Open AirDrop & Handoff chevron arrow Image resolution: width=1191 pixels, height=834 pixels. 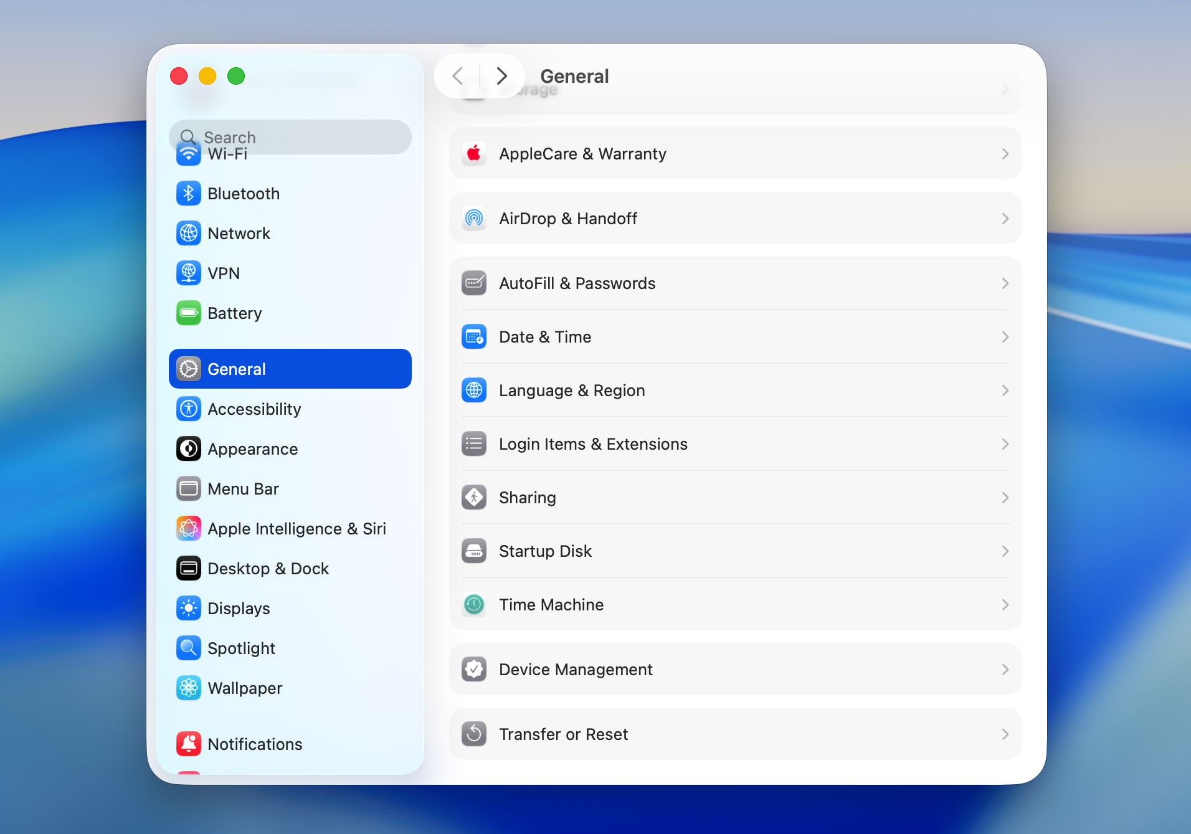click(1005, 219)
